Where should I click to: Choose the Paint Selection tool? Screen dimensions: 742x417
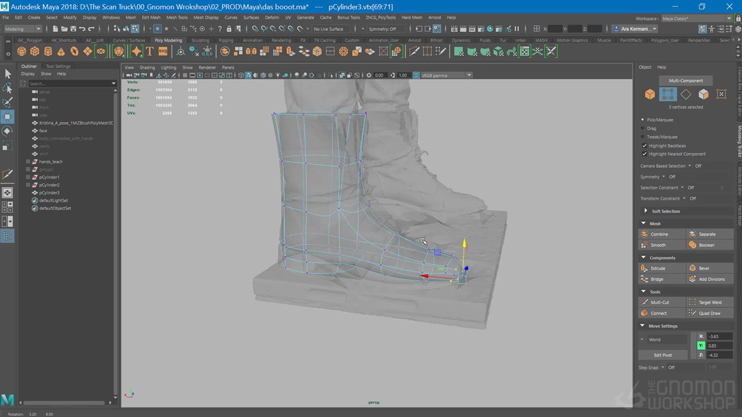point(8,103)
